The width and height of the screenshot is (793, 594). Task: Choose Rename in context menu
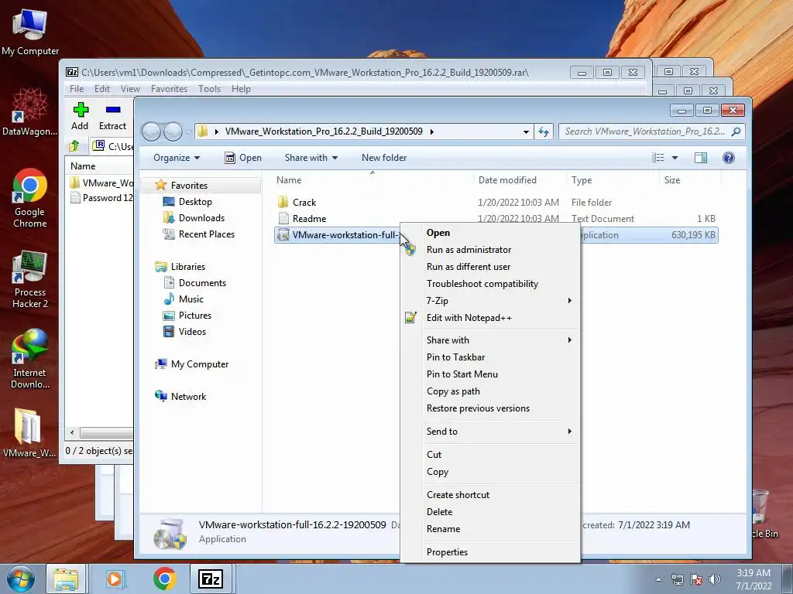point(444,529)
